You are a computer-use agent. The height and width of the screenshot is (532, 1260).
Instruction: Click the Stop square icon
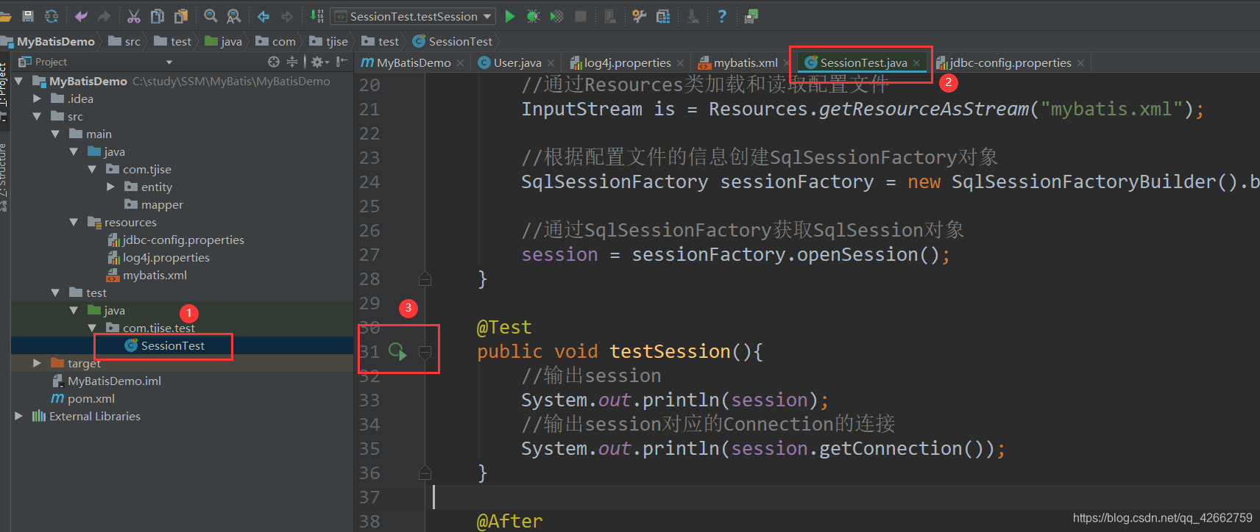click(581, 16)
